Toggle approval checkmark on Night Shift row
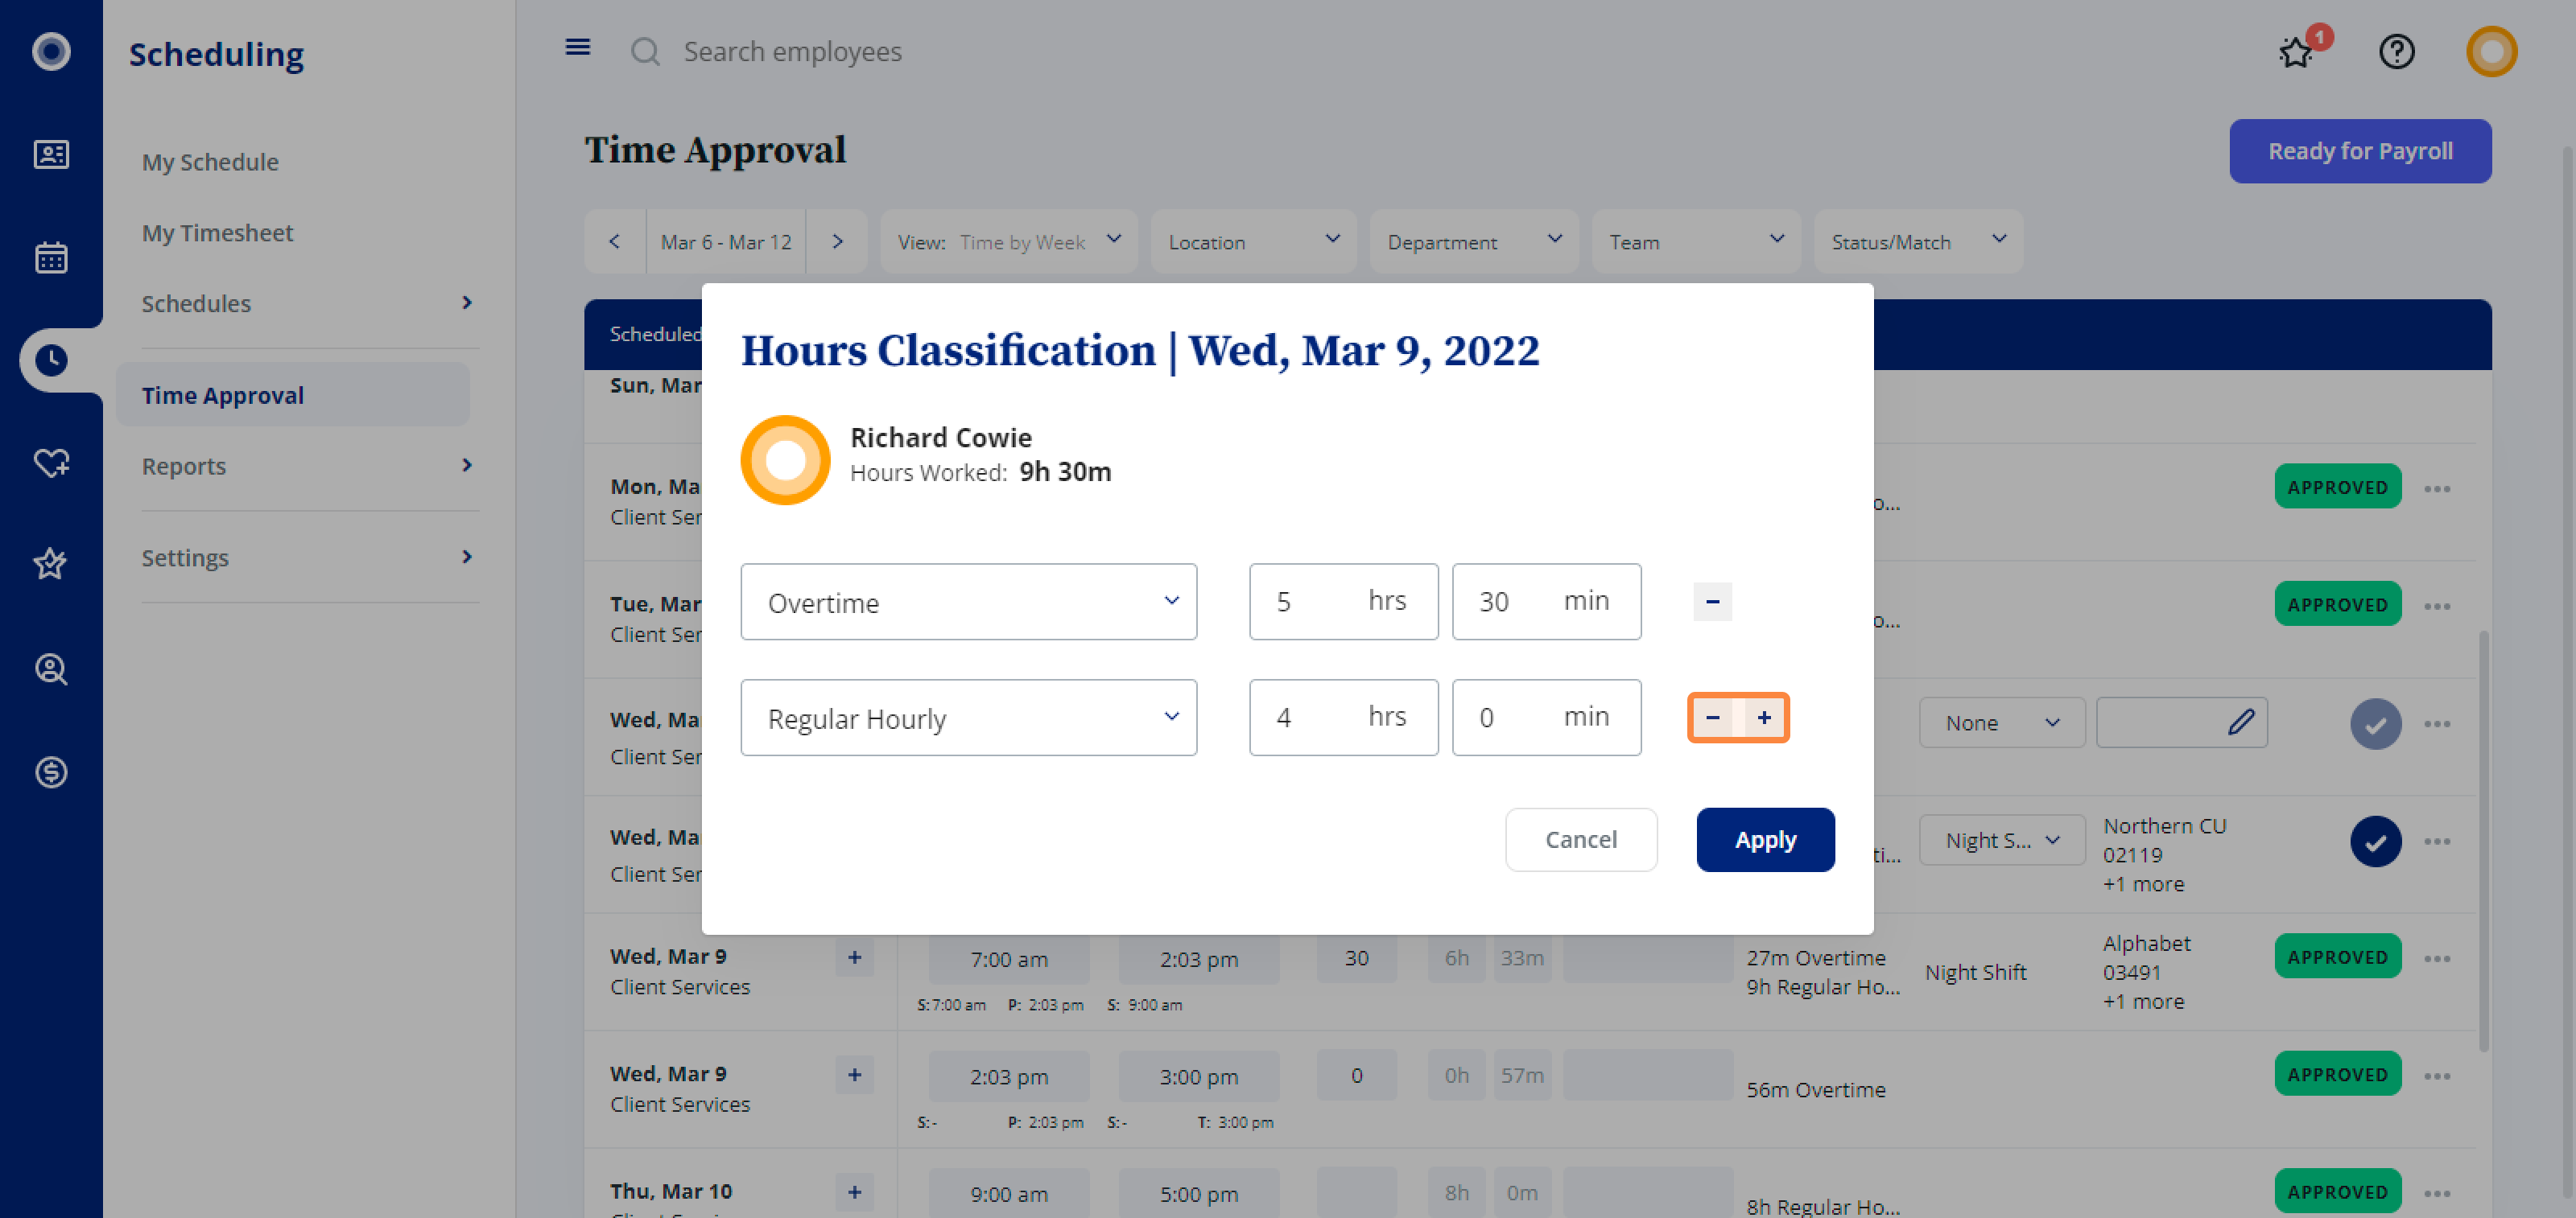The height and width of the screenshot is (1218, 2576). coord(2375,841)
